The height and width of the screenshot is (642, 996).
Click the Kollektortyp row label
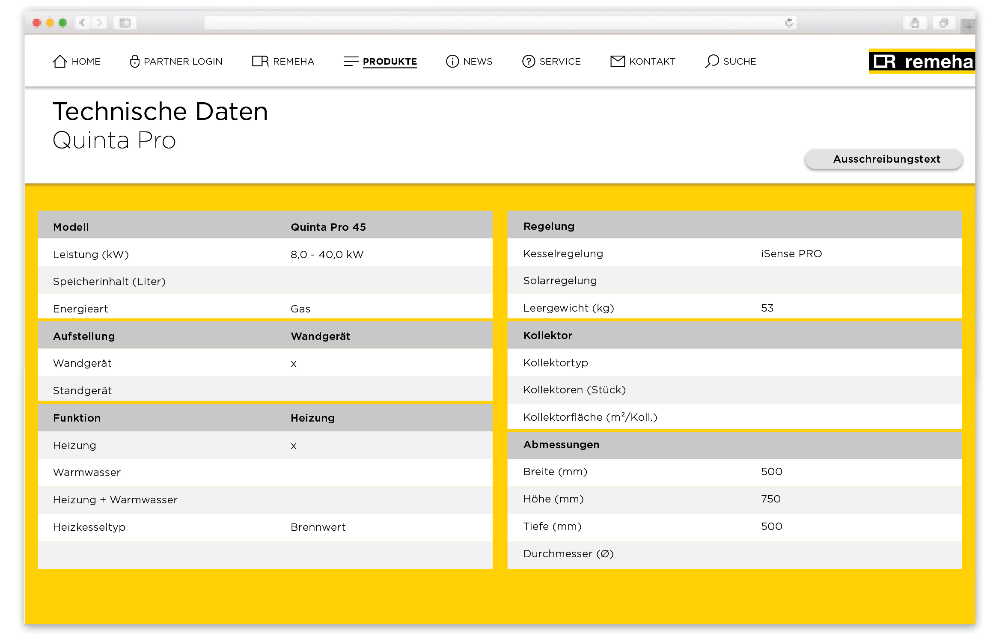556,363
